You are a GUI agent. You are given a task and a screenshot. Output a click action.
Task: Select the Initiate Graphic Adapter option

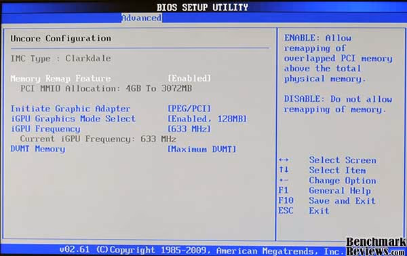point(71,109)
